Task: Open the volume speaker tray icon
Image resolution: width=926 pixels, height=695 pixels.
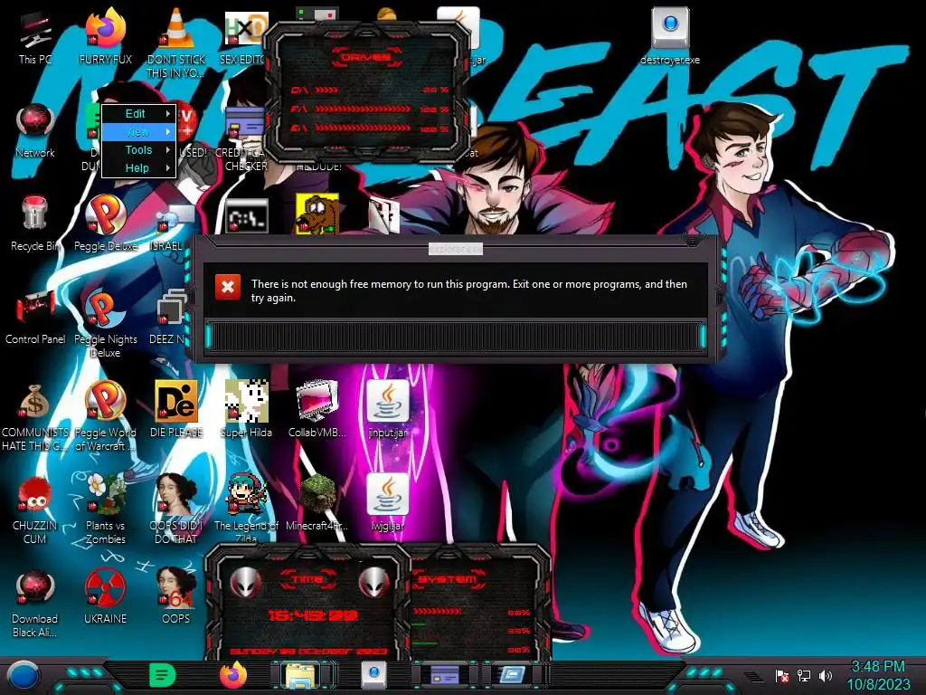Action: click(826, 675)
